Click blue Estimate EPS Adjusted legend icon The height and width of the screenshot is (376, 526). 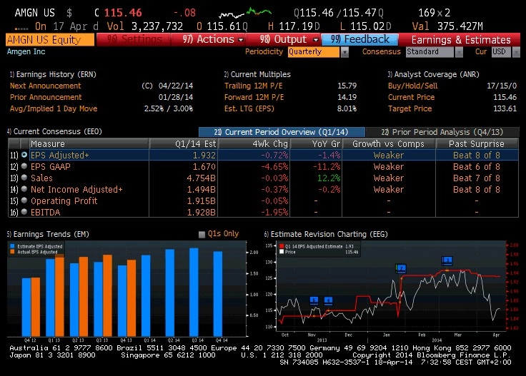click(12, 246)
